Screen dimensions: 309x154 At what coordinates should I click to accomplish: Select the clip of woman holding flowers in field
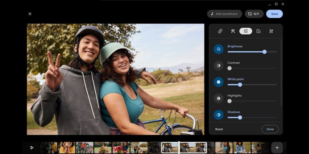point(103,147)
